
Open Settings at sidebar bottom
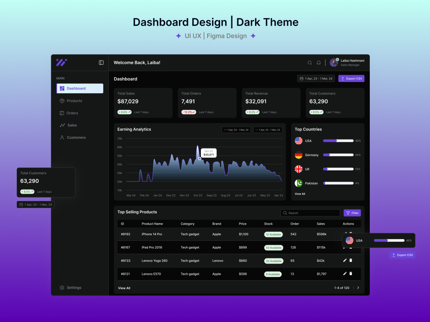click(71, 288)
